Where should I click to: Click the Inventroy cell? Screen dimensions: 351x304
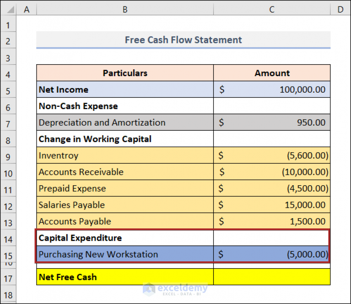(125, 156)
